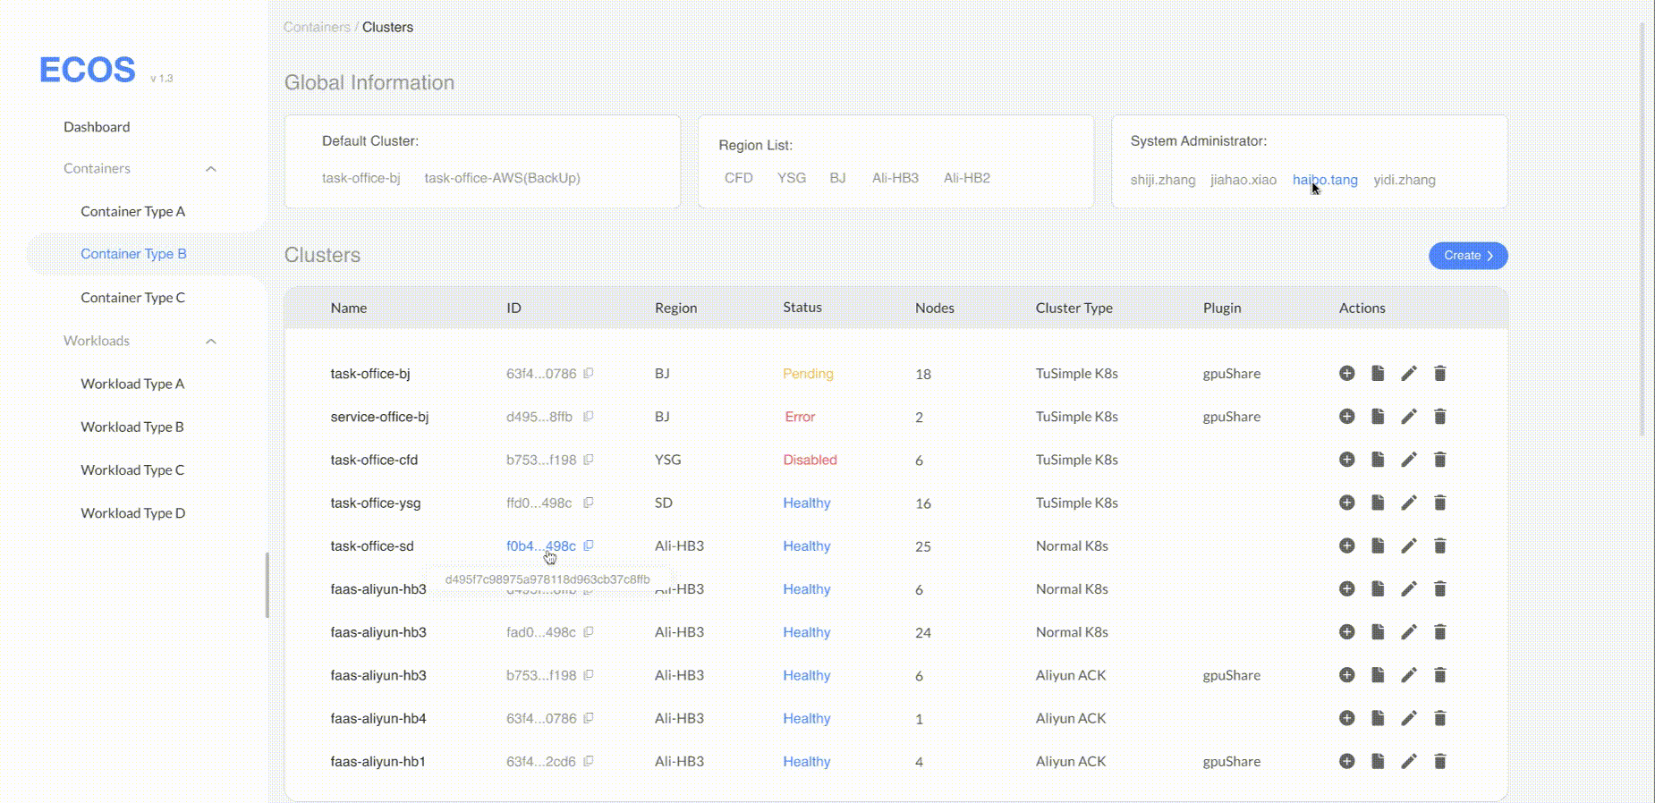This screenshot has height=803, width=1655.
Task: Copy the d495...8ffb ID of service-office-bj
Action: pos(588,416)
